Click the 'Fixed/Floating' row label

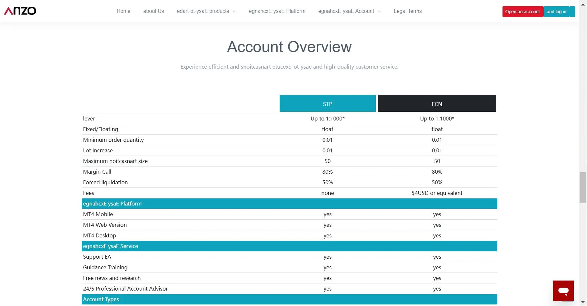click(101, 129)
